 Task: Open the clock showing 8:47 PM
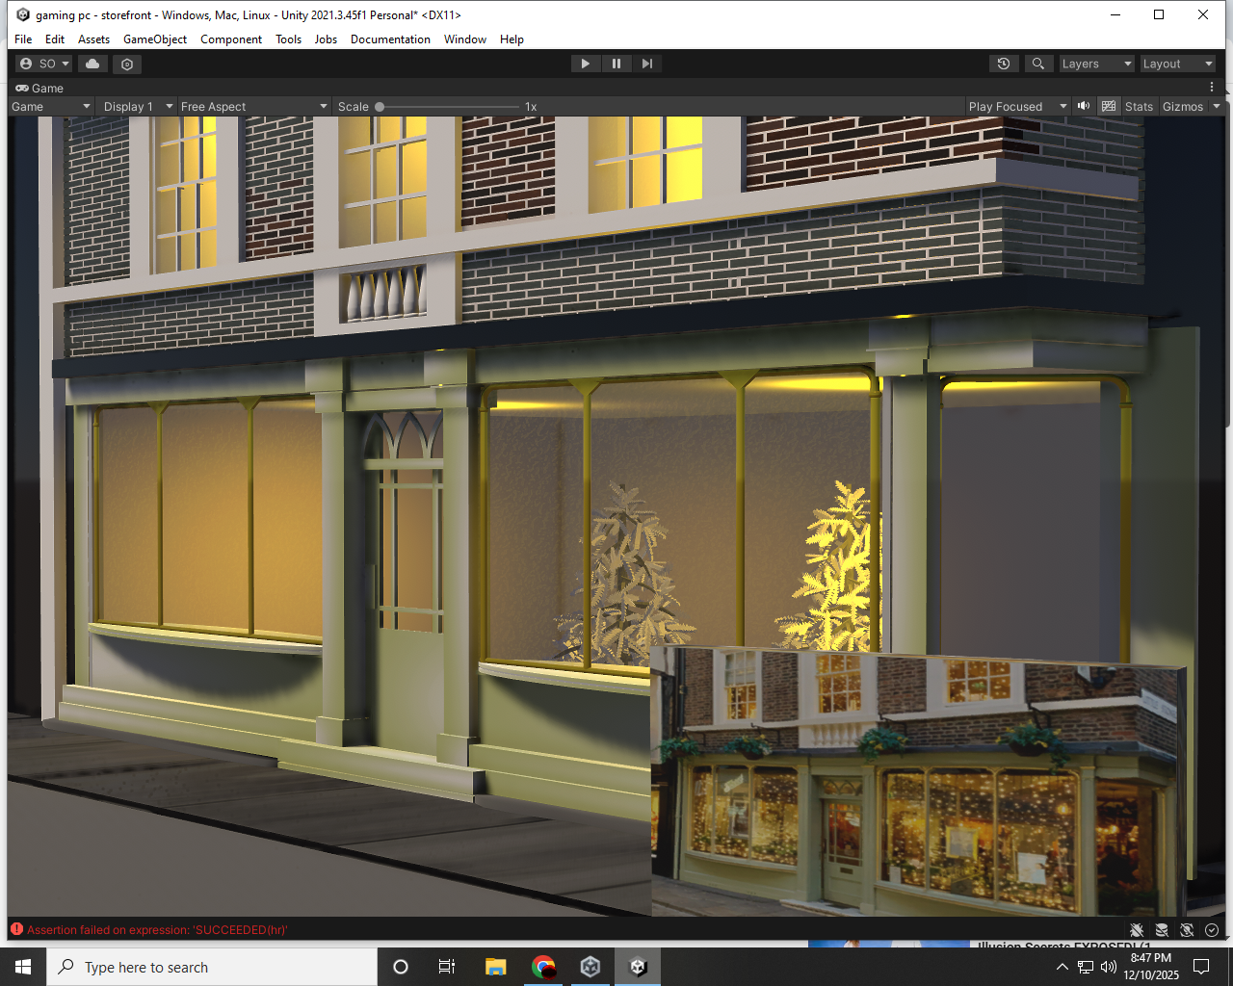[1151, 967]
